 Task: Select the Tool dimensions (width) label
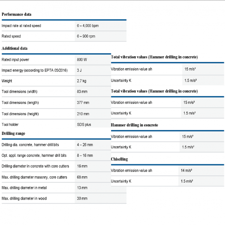click(x=19, y=92)
